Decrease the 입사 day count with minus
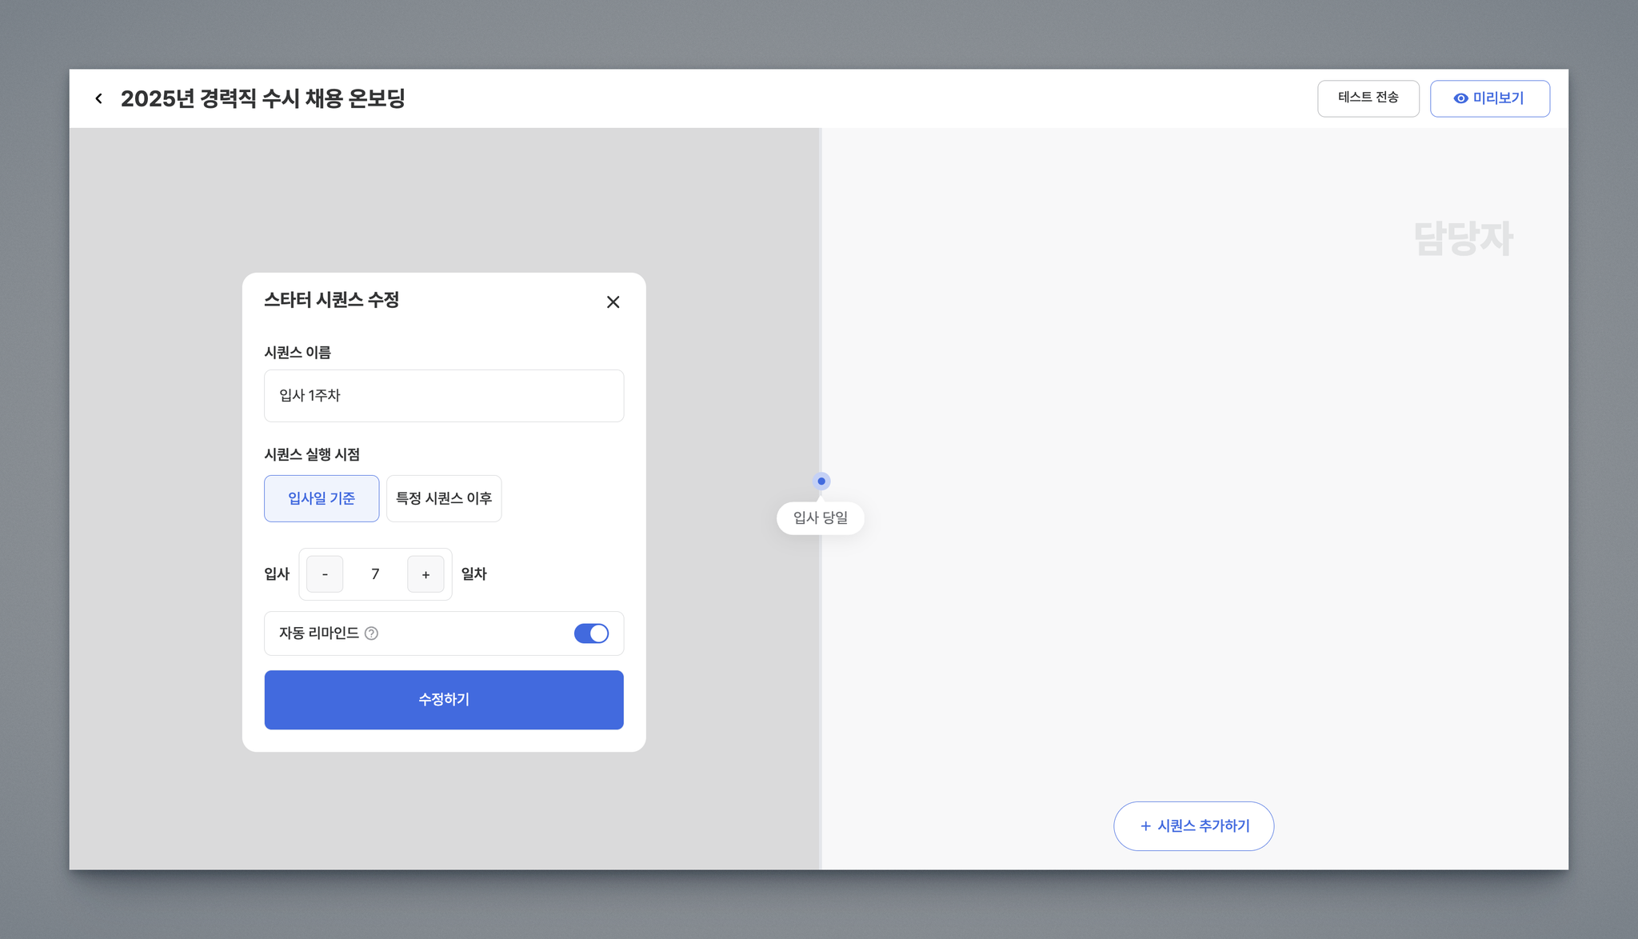Image resolution: width=1638 pixels, height=939 pixels. [x=325, y=574]
